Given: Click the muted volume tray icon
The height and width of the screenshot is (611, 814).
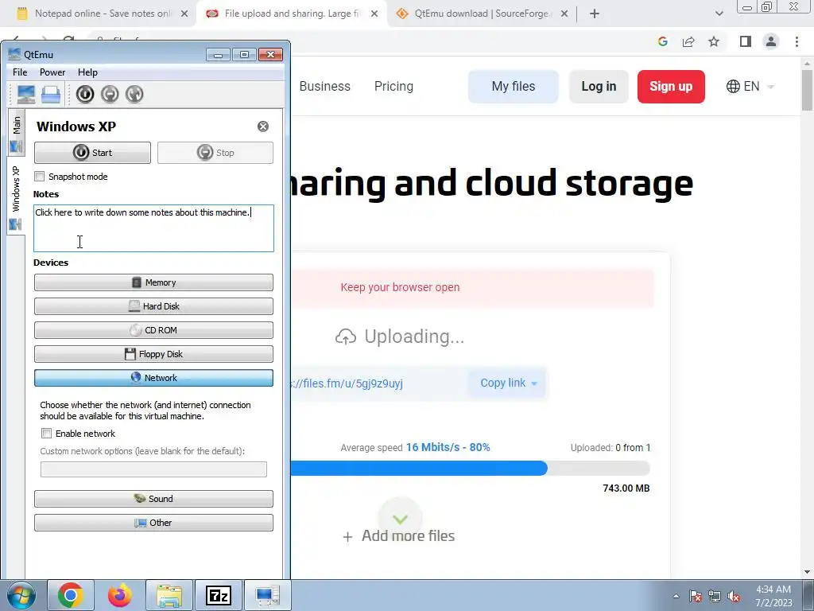Looking at the screenshot, I should coord(734,596).
